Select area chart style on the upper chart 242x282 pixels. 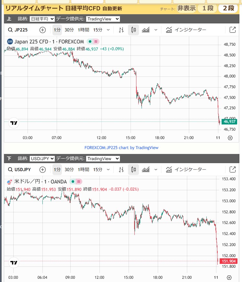coord(146,30)
